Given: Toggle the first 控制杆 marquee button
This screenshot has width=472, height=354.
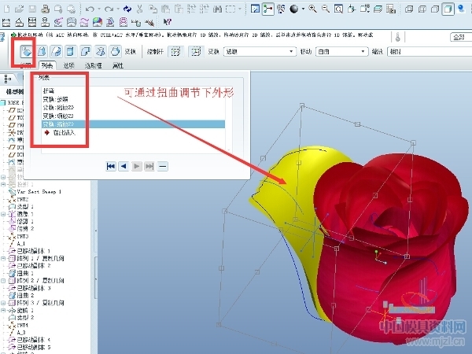Looking at the screenshot, I should (175, 51).
